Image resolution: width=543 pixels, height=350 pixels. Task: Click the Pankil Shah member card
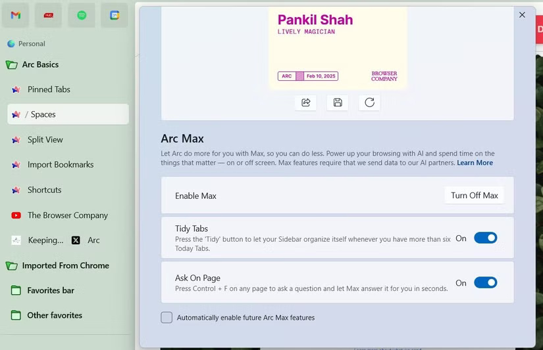point(338,48)
